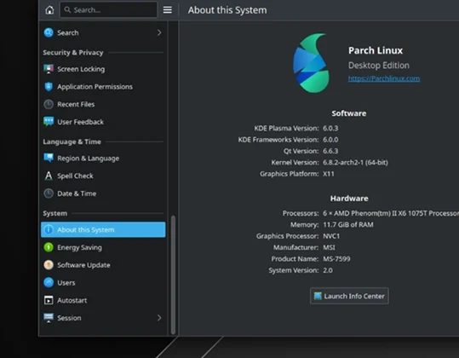459x358 pixels.
Task: Expand the Search category chevron
Action: (159, 32)
